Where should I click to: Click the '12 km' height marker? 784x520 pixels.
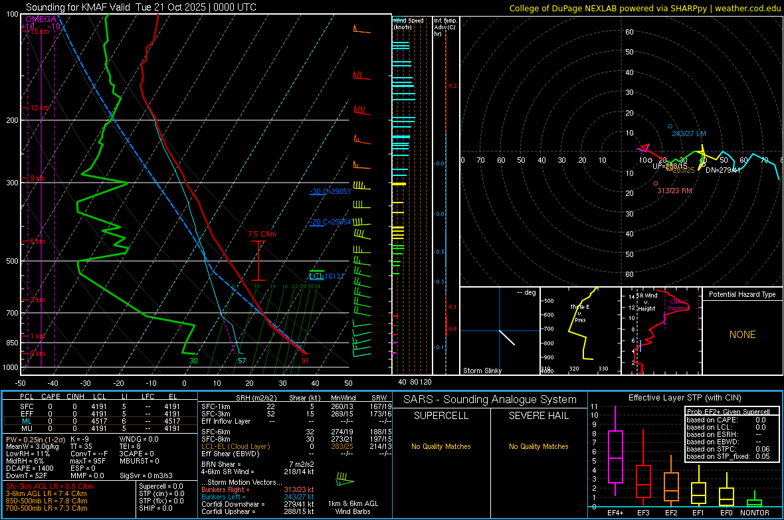(x=39, y=108)
